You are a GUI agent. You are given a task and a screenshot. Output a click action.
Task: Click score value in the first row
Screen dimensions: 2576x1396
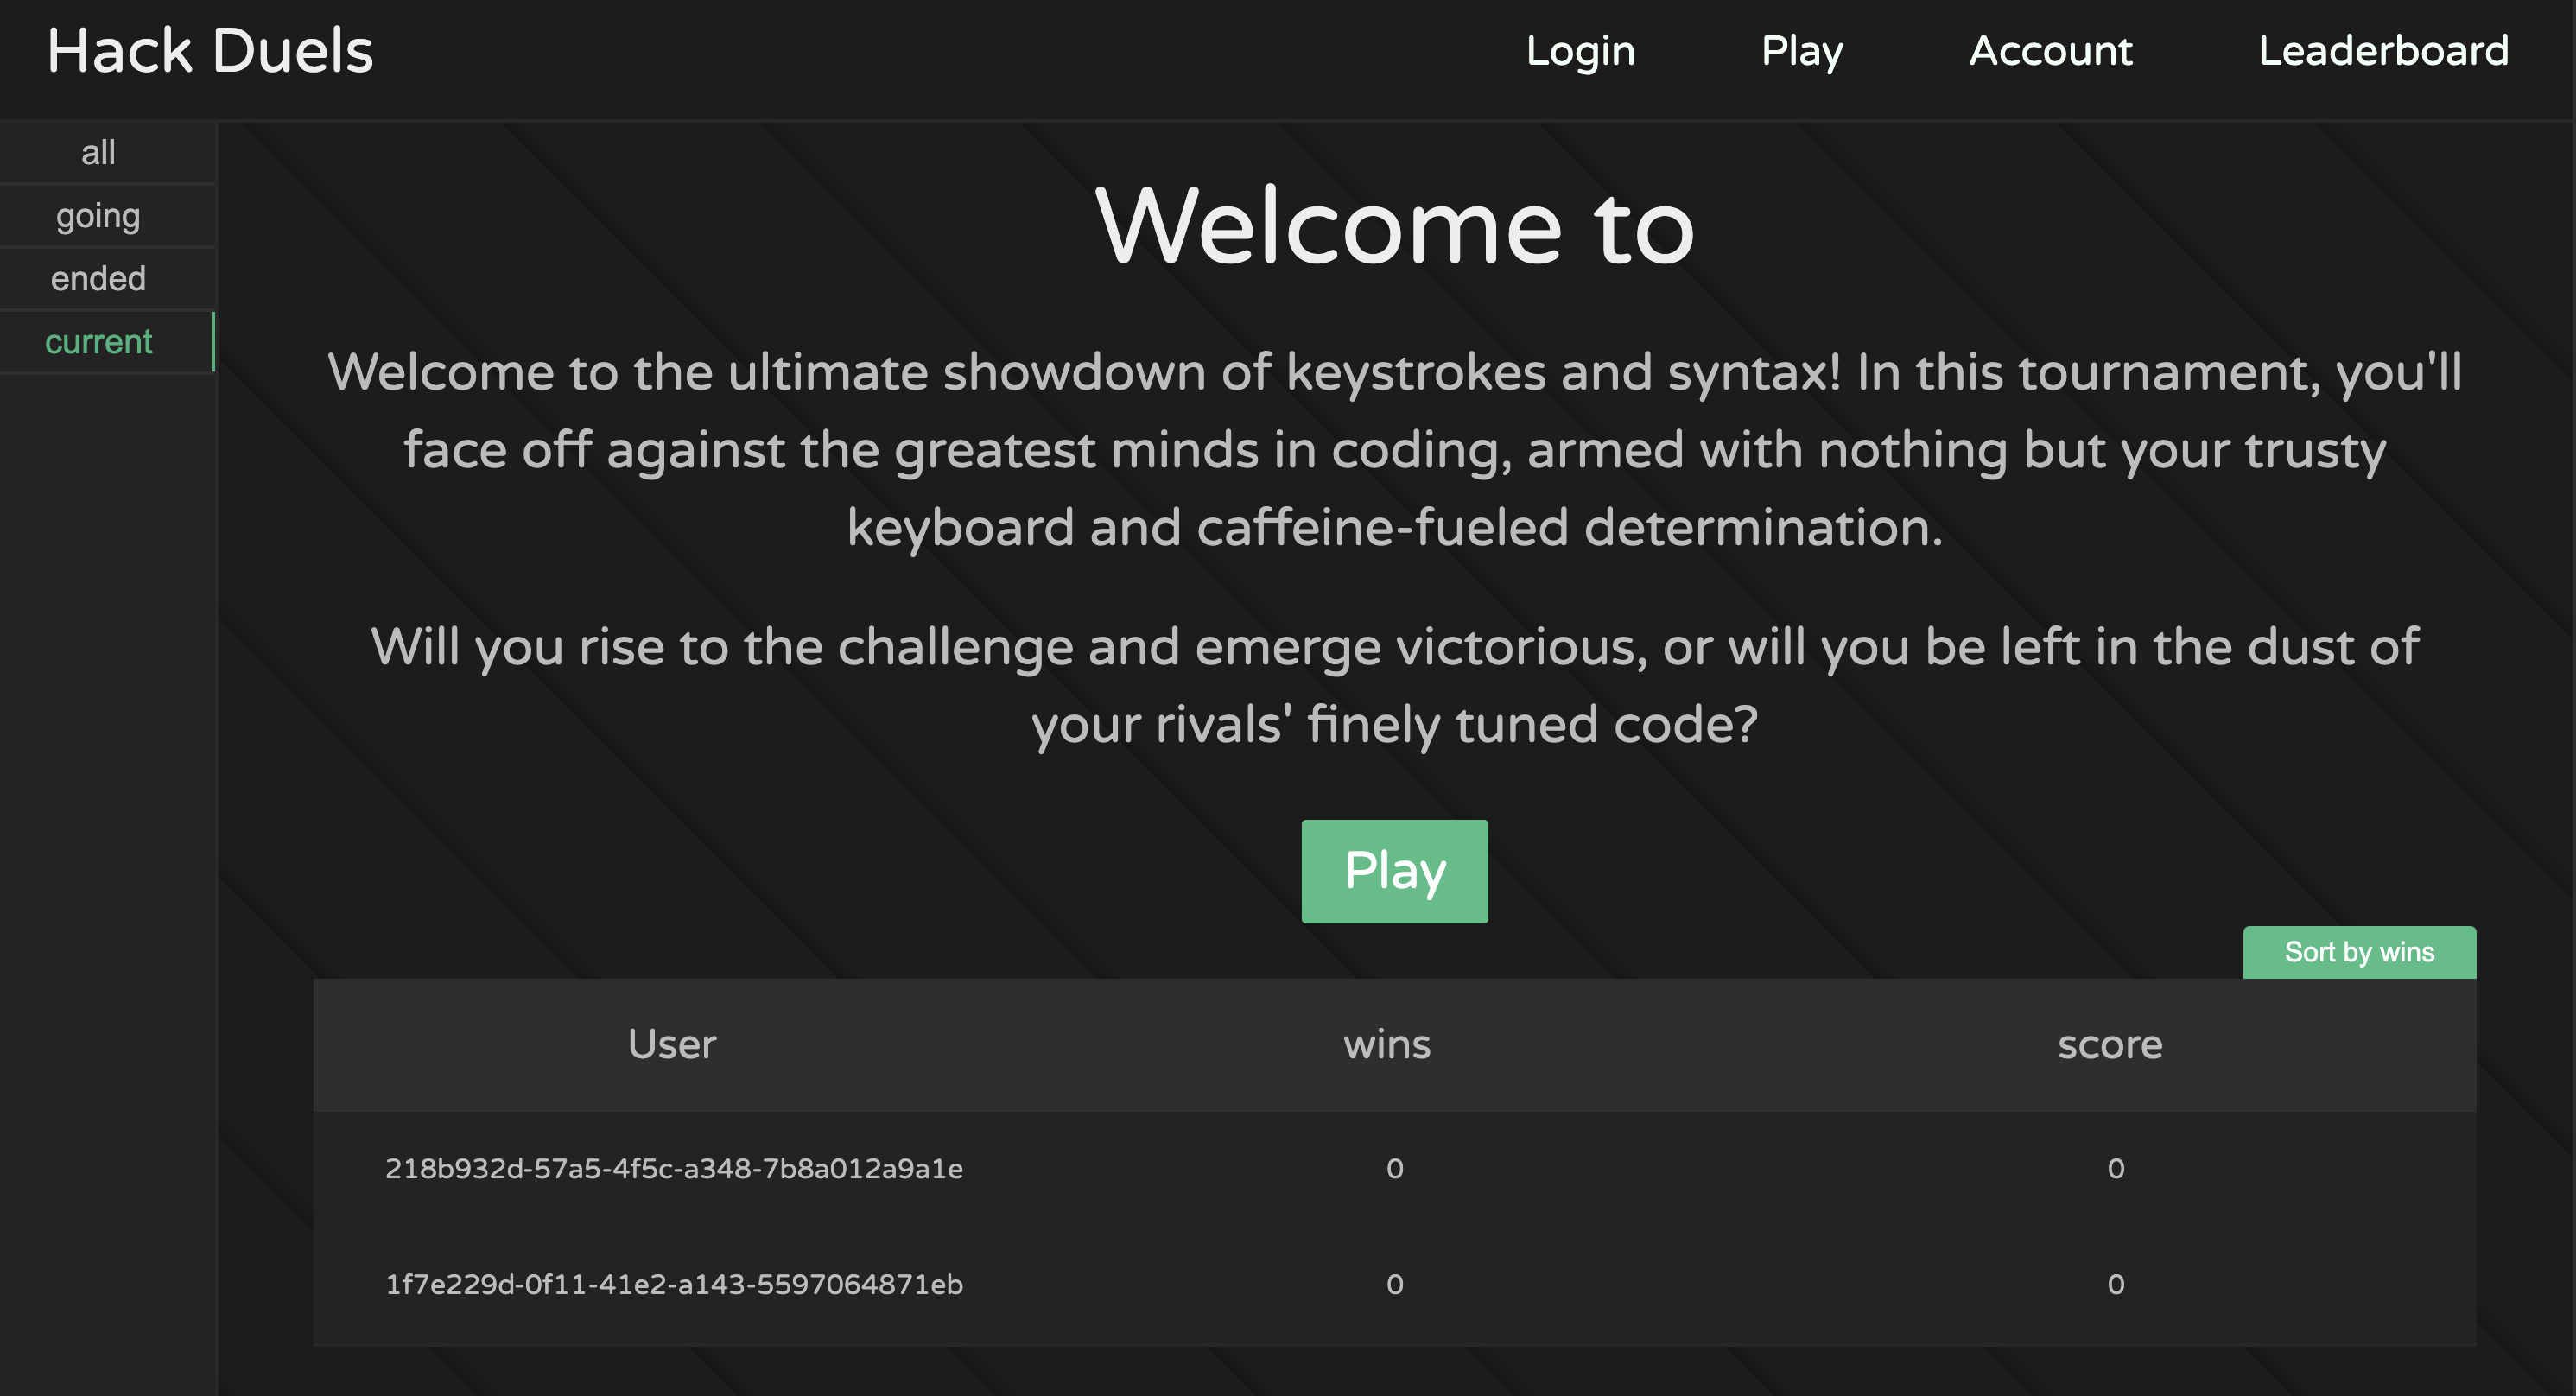[x=2116, y=1168]
